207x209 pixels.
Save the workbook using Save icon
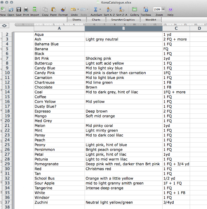coord(19,9)
